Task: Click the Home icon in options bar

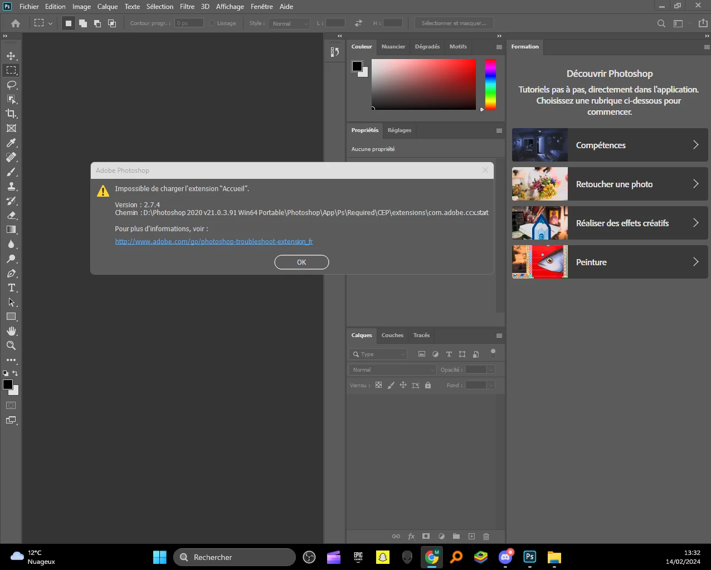Action: pos(16,23)
